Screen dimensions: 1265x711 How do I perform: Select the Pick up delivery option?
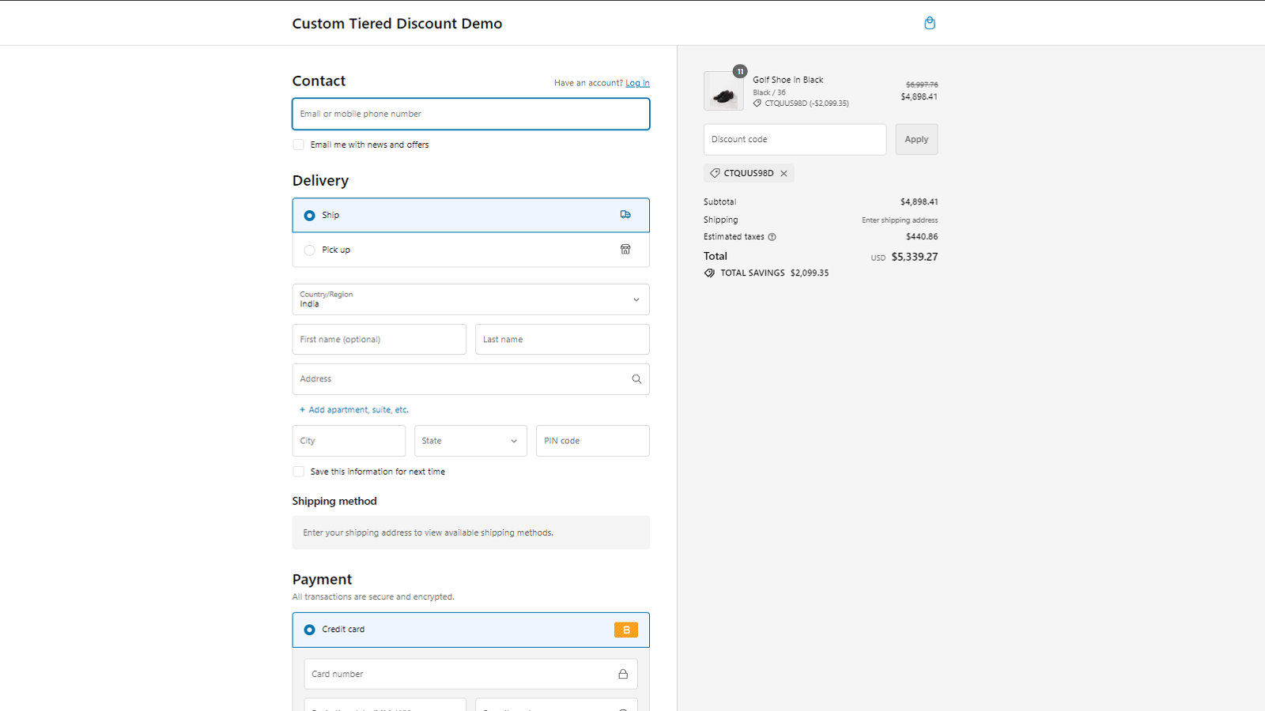(x=309, y=250)
